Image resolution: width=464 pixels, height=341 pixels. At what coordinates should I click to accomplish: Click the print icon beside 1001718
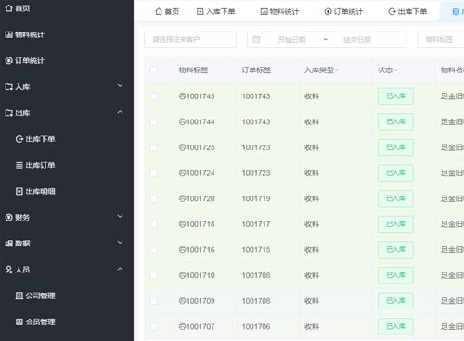pyautogui.click(x=182, y=224)
